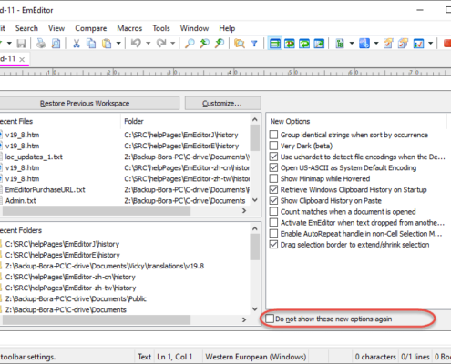Open Print Preview from the toolbar
The height and width of the screenshot is (364, 451).
tap(56, 44)
